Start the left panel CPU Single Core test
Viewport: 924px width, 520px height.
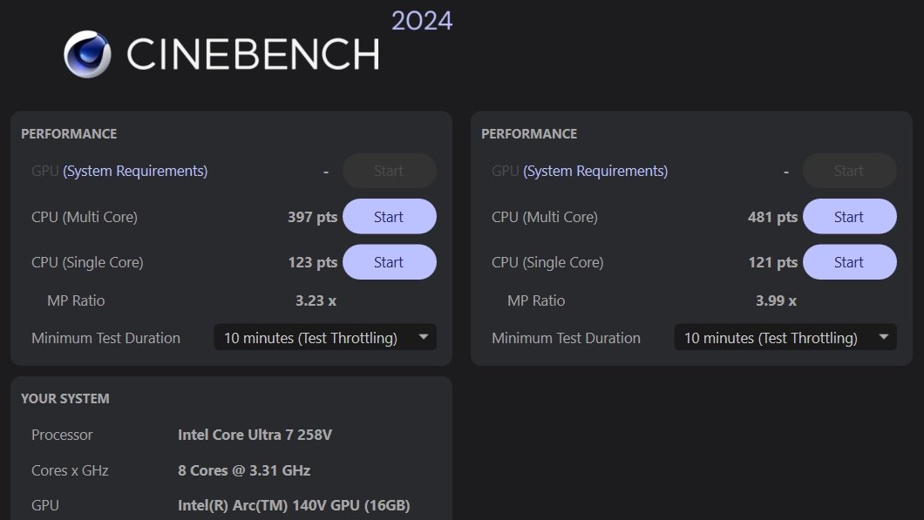coord(390,262)
